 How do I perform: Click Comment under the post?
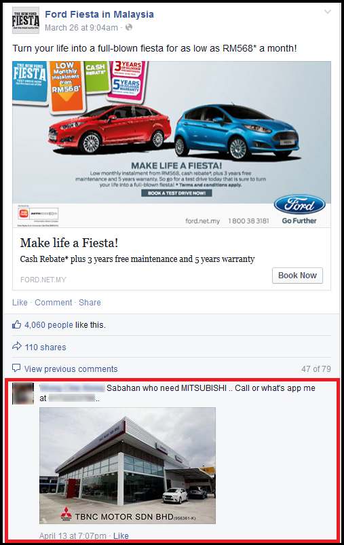54,303
